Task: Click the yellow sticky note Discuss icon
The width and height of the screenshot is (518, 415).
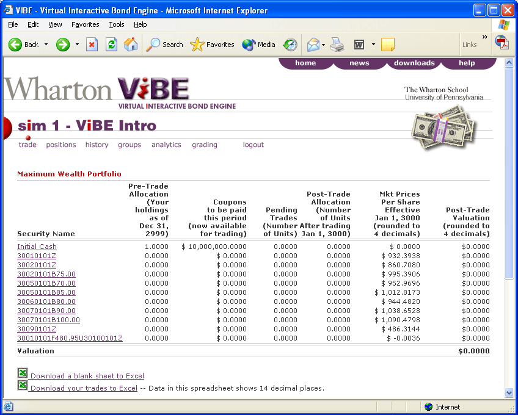Action: (387, 45)
